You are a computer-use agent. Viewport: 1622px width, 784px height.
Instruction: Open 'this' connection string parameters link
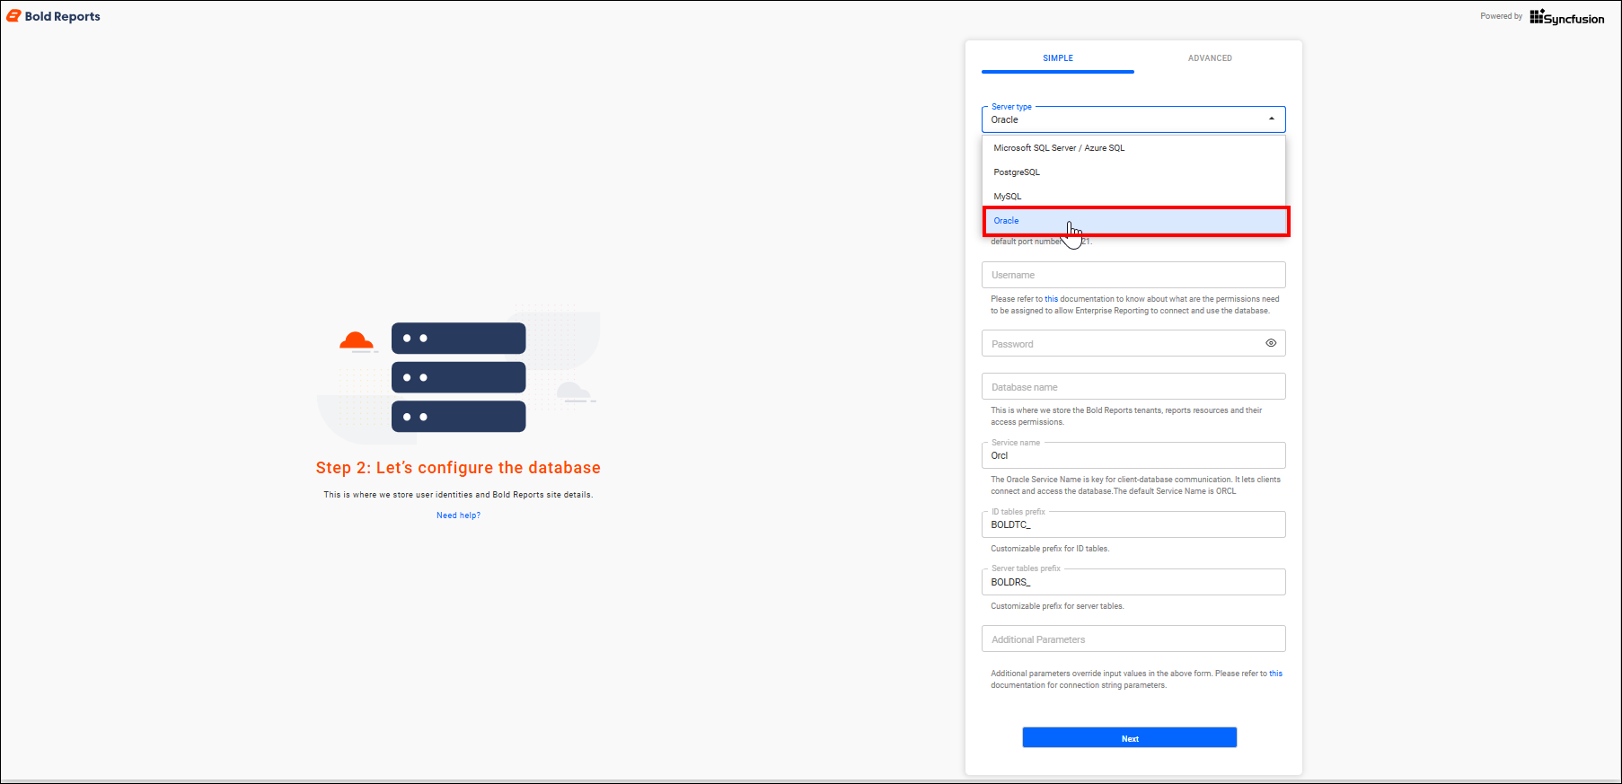point(1275,674)
